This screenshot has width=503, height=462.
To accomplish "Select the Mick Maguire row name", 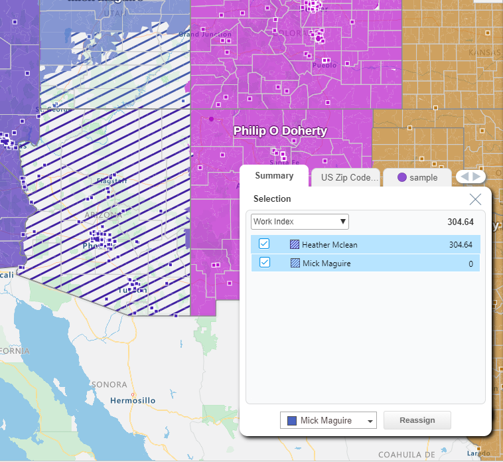I will [326, 264].
